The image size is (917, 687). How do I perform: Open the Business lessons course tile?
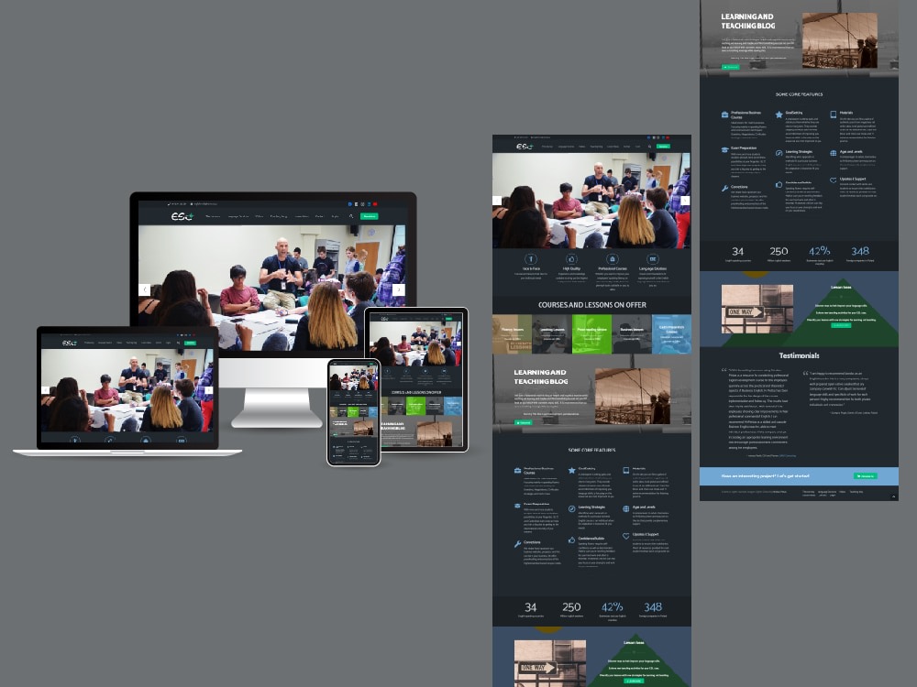pos(632,334)
